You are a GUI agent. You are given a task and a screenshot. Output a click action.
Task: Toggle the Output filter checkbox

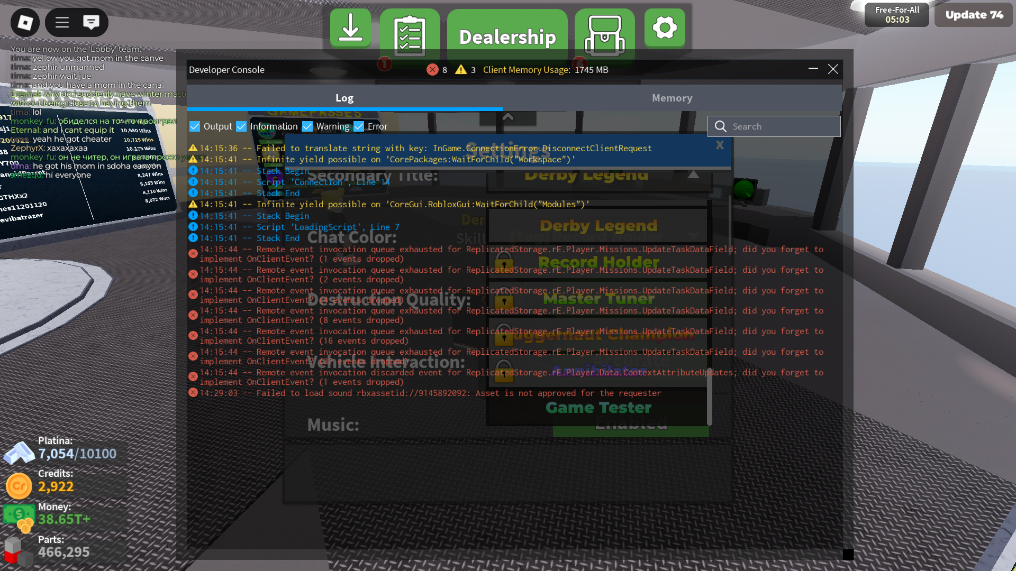195,126
